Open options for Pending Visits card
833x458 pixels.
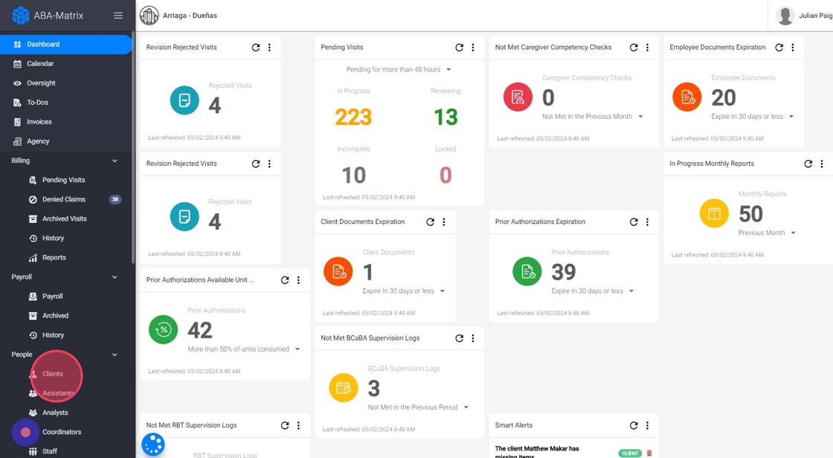coord(473,48)
